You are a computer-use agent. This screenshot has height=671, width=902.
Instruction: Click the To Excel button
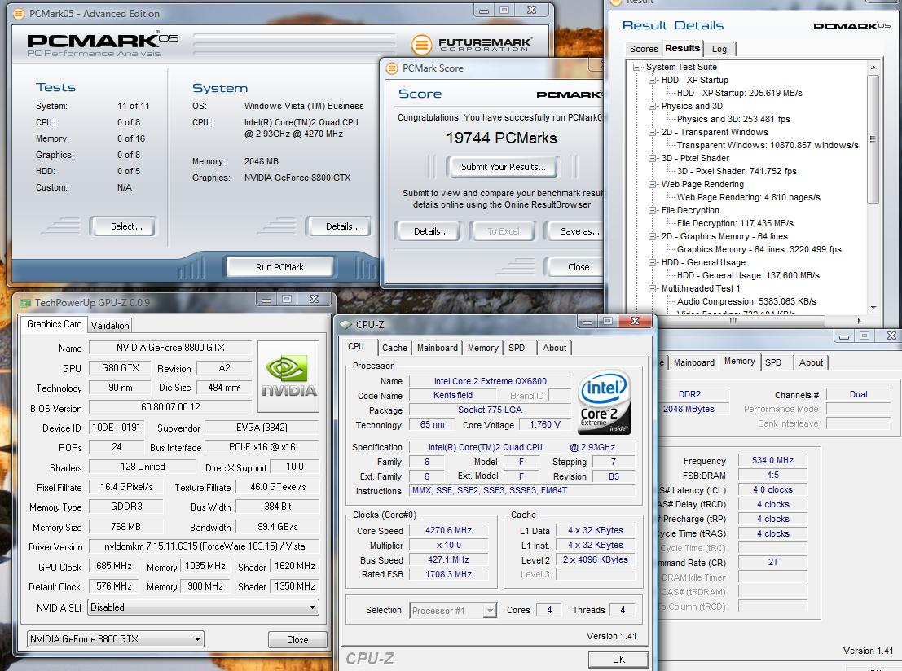tap(503, 231)
